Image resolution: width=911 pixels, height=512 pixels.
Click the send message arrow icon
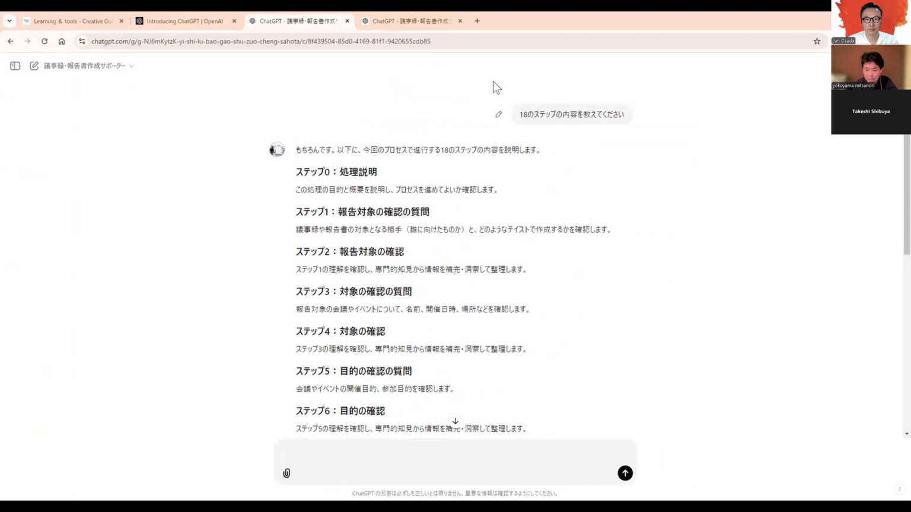pos(625,473)
